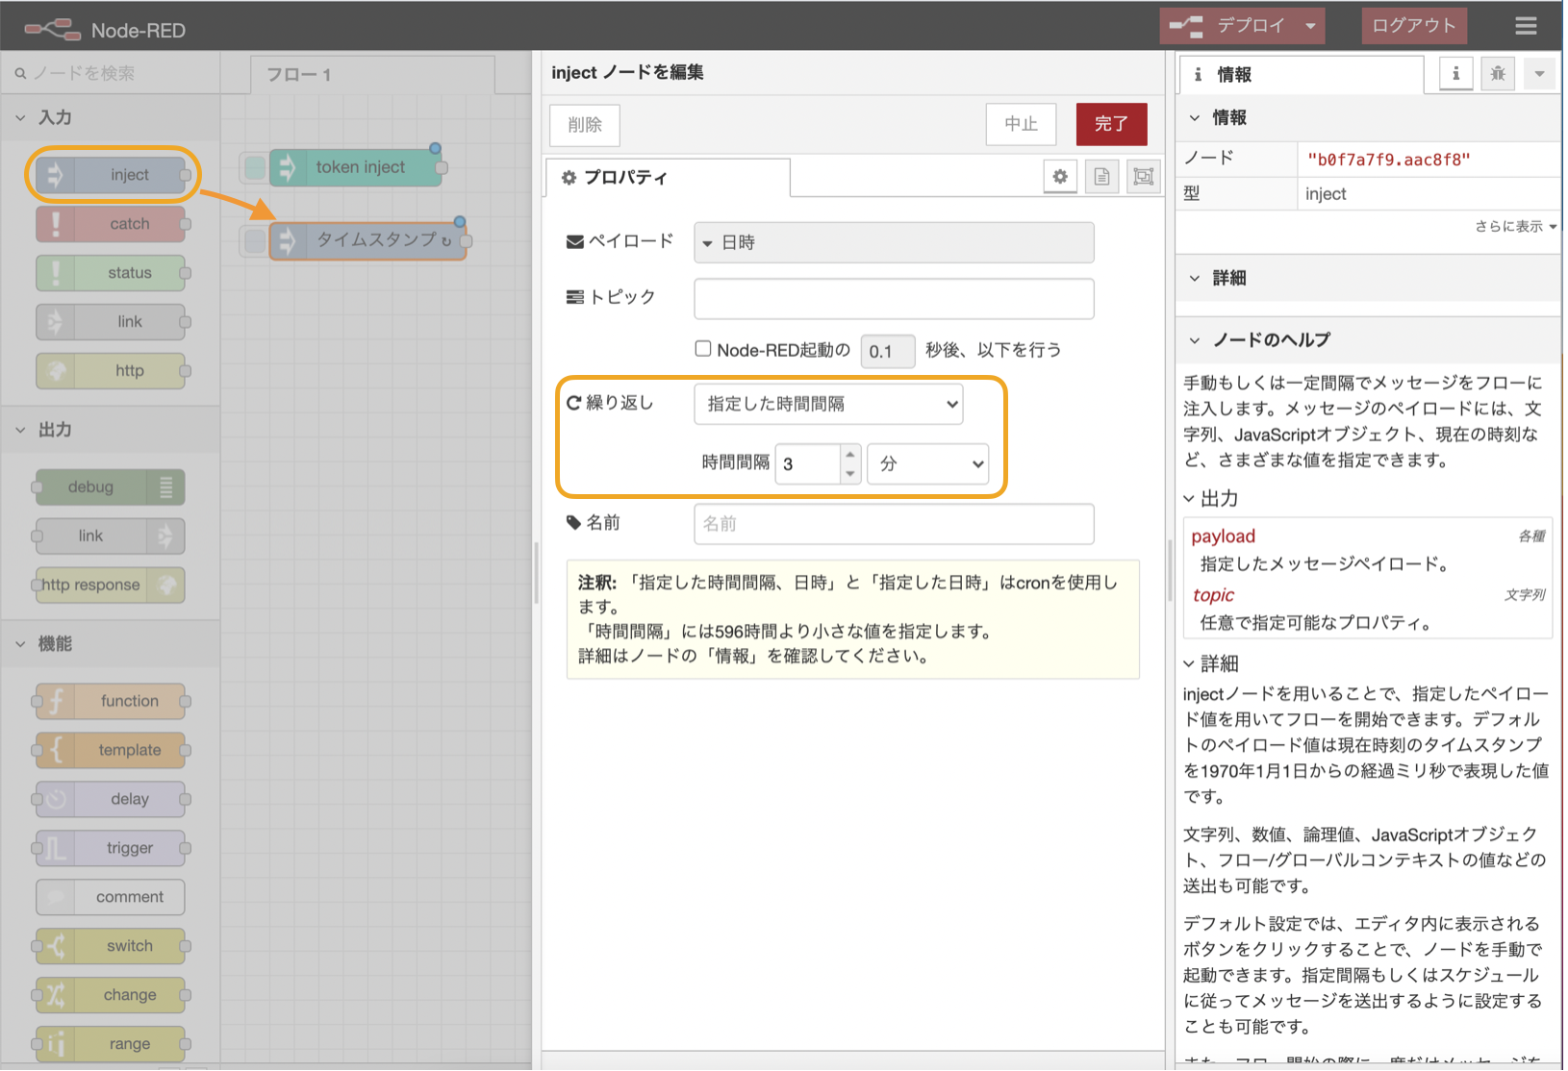Increase the 時間間隔 value with up arrow

pyautogui.click(x=849, y=455)
